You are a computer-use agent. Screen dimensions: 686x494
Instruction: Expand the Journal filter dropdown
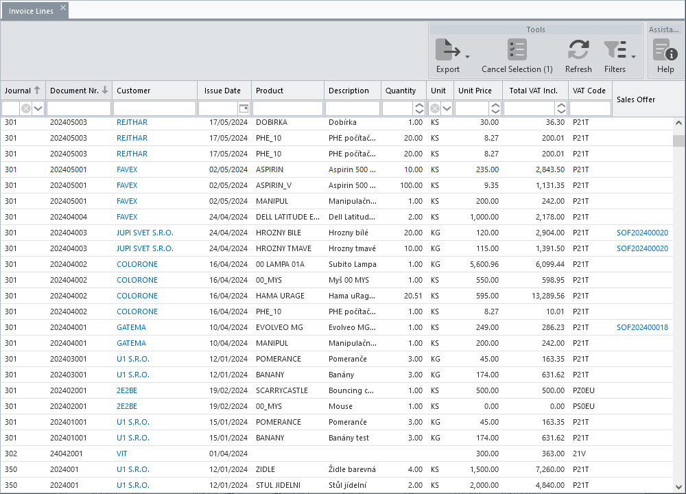click(38, 108)
